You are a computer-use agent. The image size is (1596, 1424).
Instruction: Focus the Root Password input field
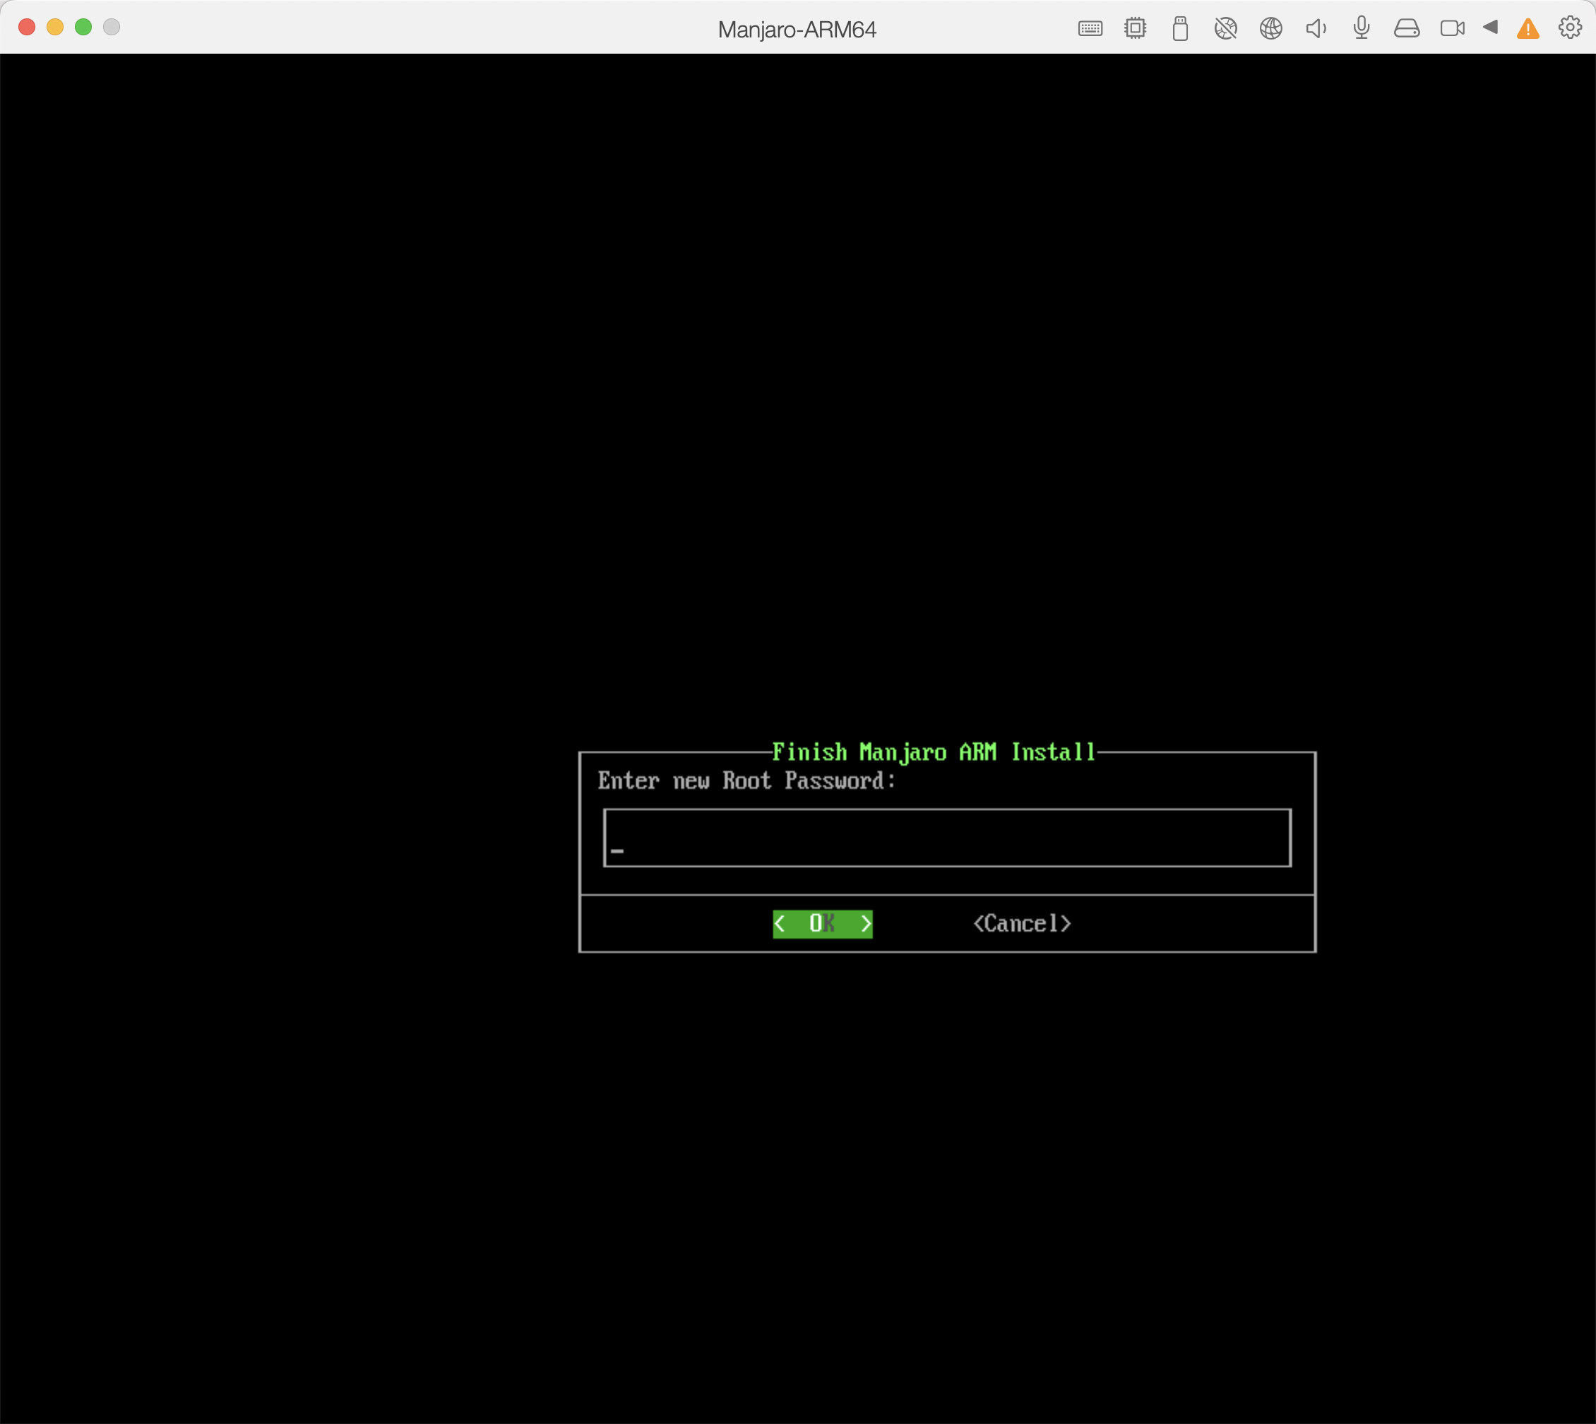pyautogui.click(x=946, y=838)
